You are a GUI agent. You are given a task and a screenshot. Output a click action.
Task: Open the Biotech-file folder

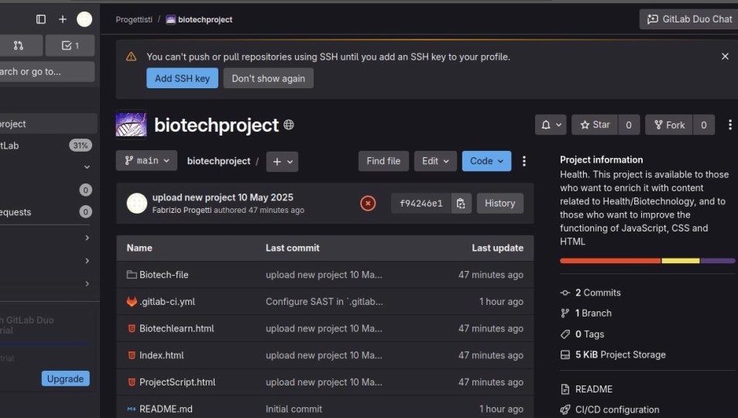[x=164, y=275]
